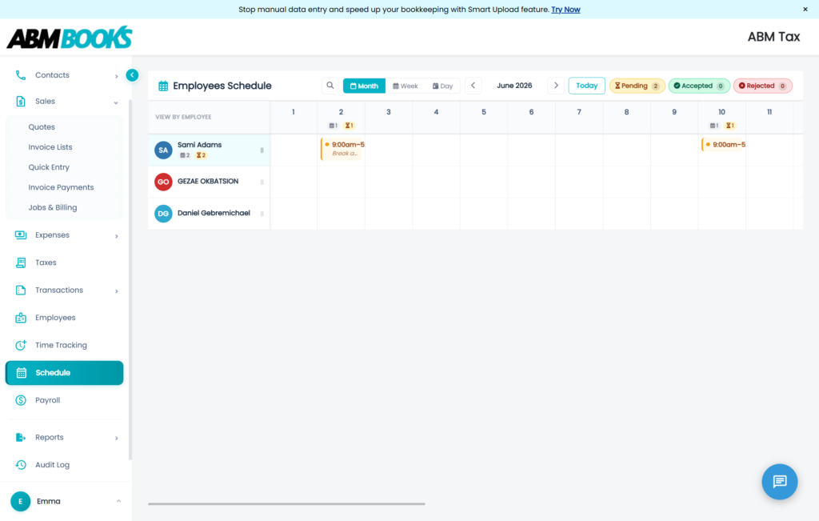The height and width of the screenshot is (521, 819).
Task: Open Jobs & Billing under Sales
Action: tap(53, 207)
